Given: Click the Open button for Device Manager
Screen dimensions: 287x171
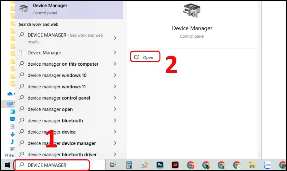Looking at the screenshot, I should click(x=145, y=57).
